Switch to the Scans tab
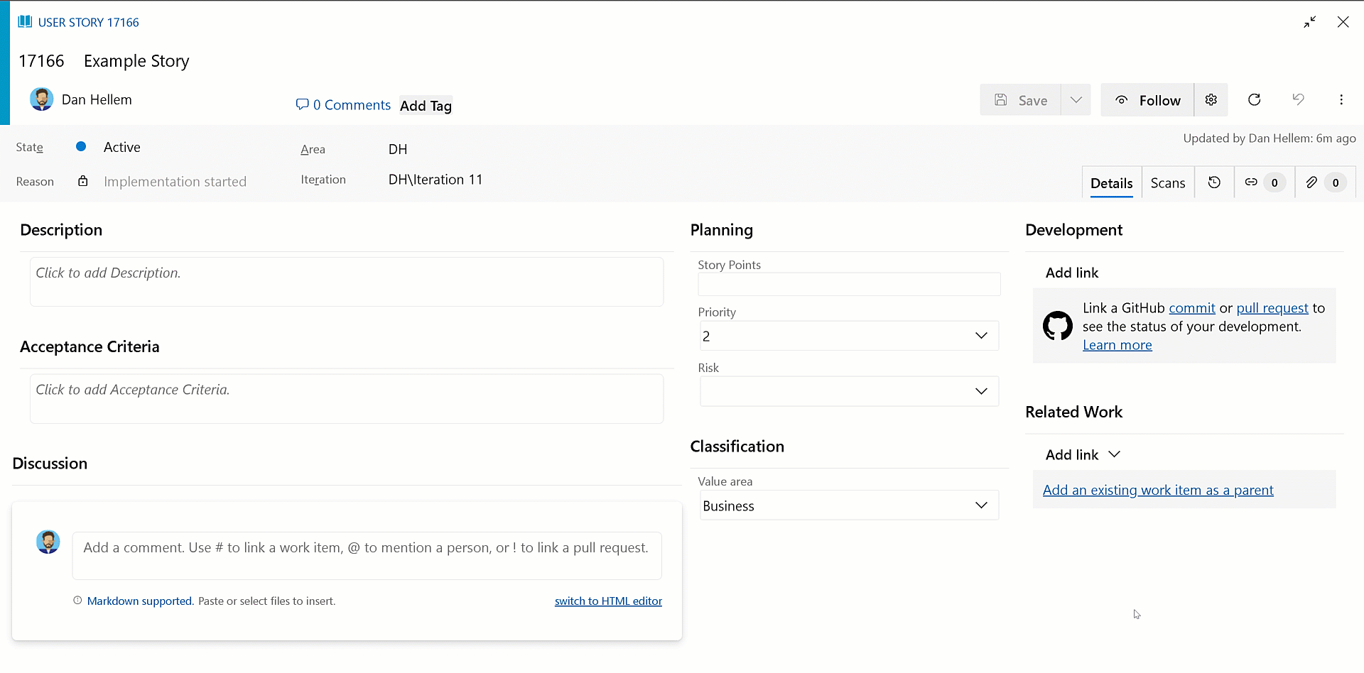The height and width of the screenshot is (673, 1364). coord(1167,182)
